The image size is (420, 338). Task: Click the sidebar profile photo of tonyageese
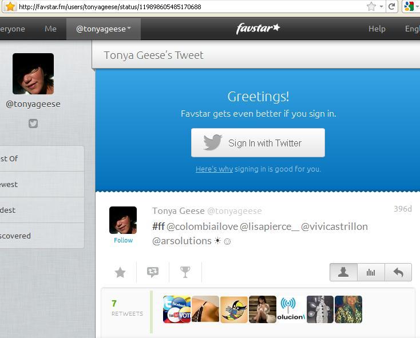coord(33,74)
